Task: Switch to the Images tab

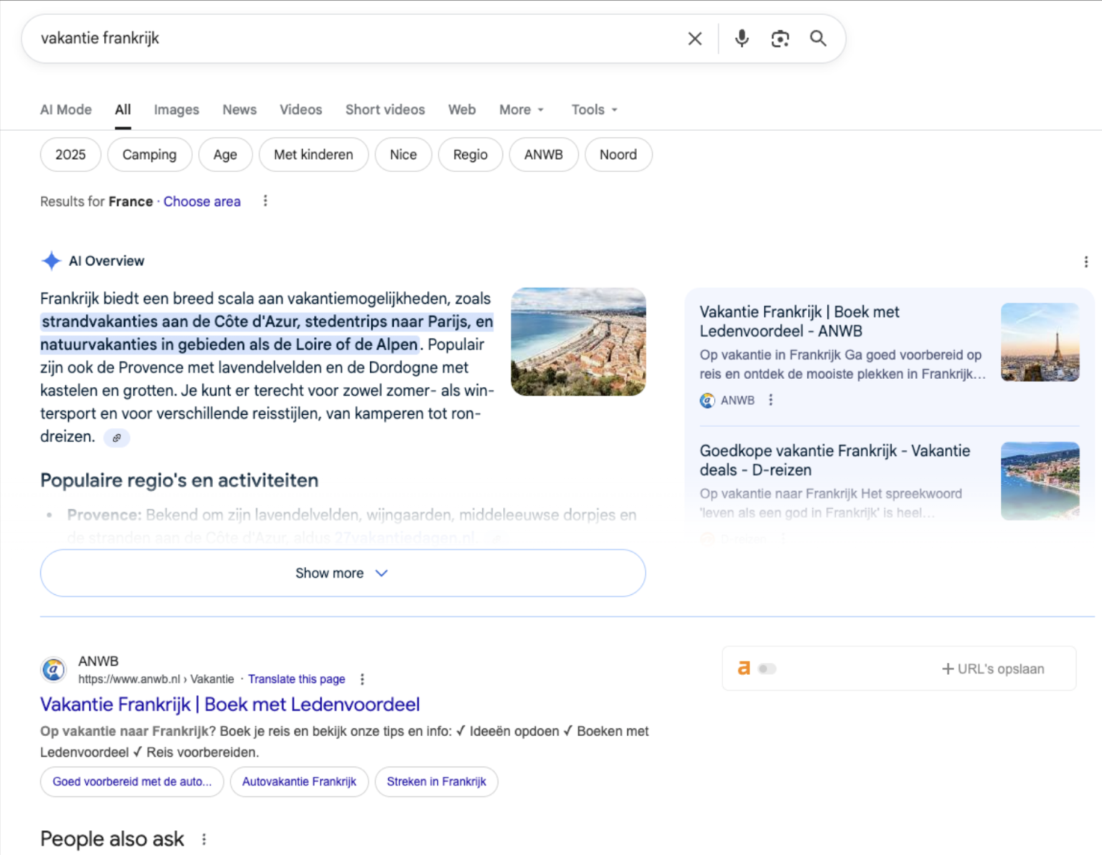Action: [176, 110]
